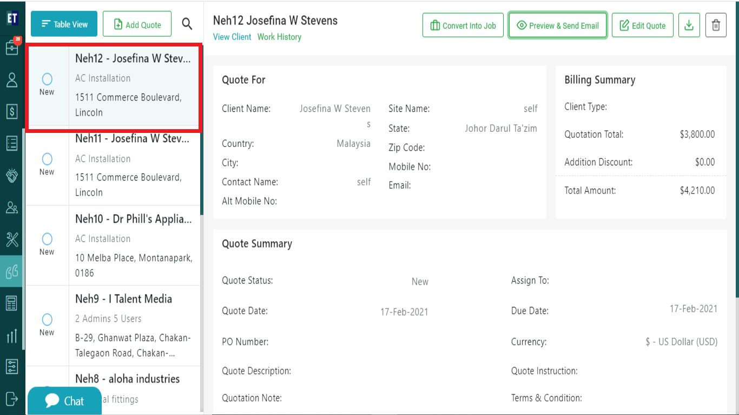The height and width of the screenshot is (415, 739).
Task: Click Preview & Send Email button
Action: tap(558, 25)
